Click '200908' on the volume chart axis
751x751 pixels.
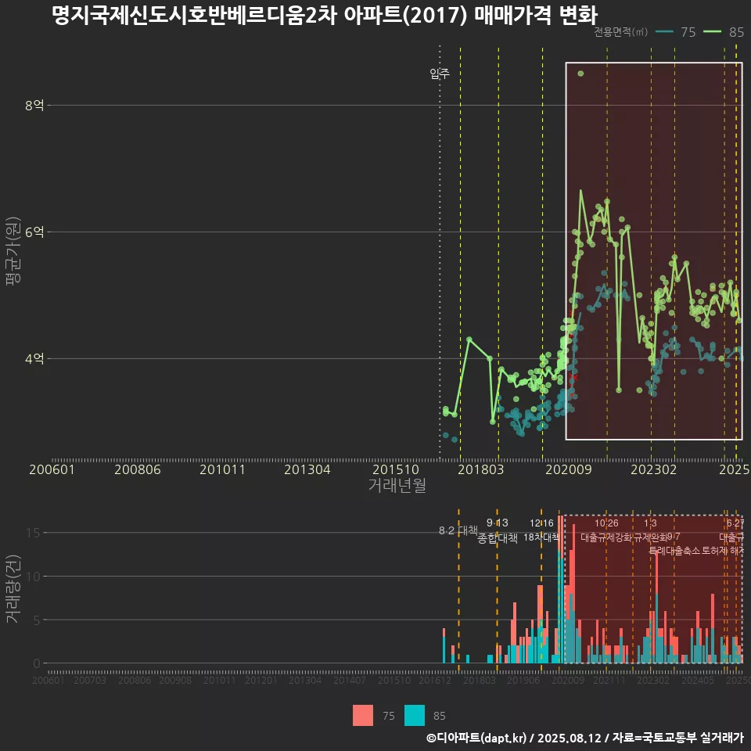point(175,680)
